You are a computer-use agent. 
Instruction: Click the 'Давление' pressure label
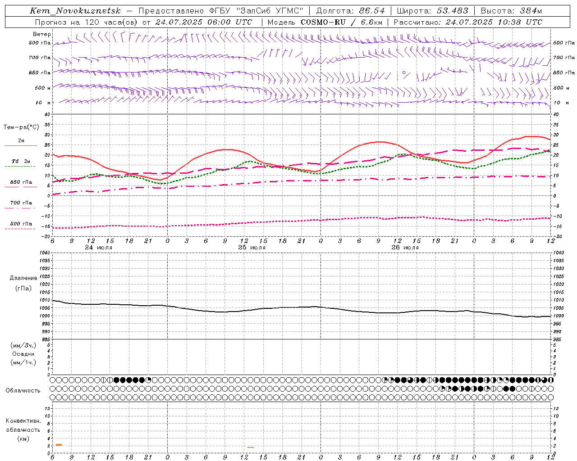[23, 278]
